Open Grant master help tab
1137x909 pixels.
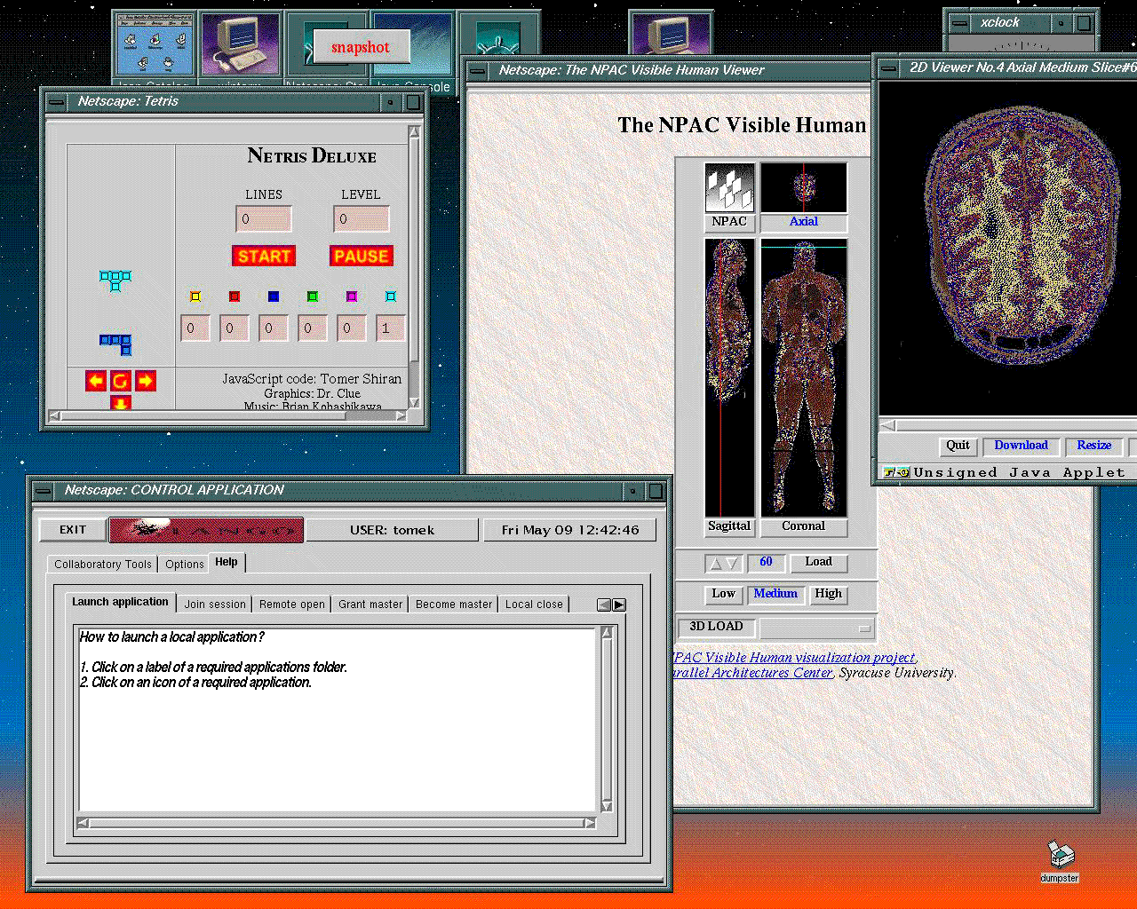pos(370,605)
